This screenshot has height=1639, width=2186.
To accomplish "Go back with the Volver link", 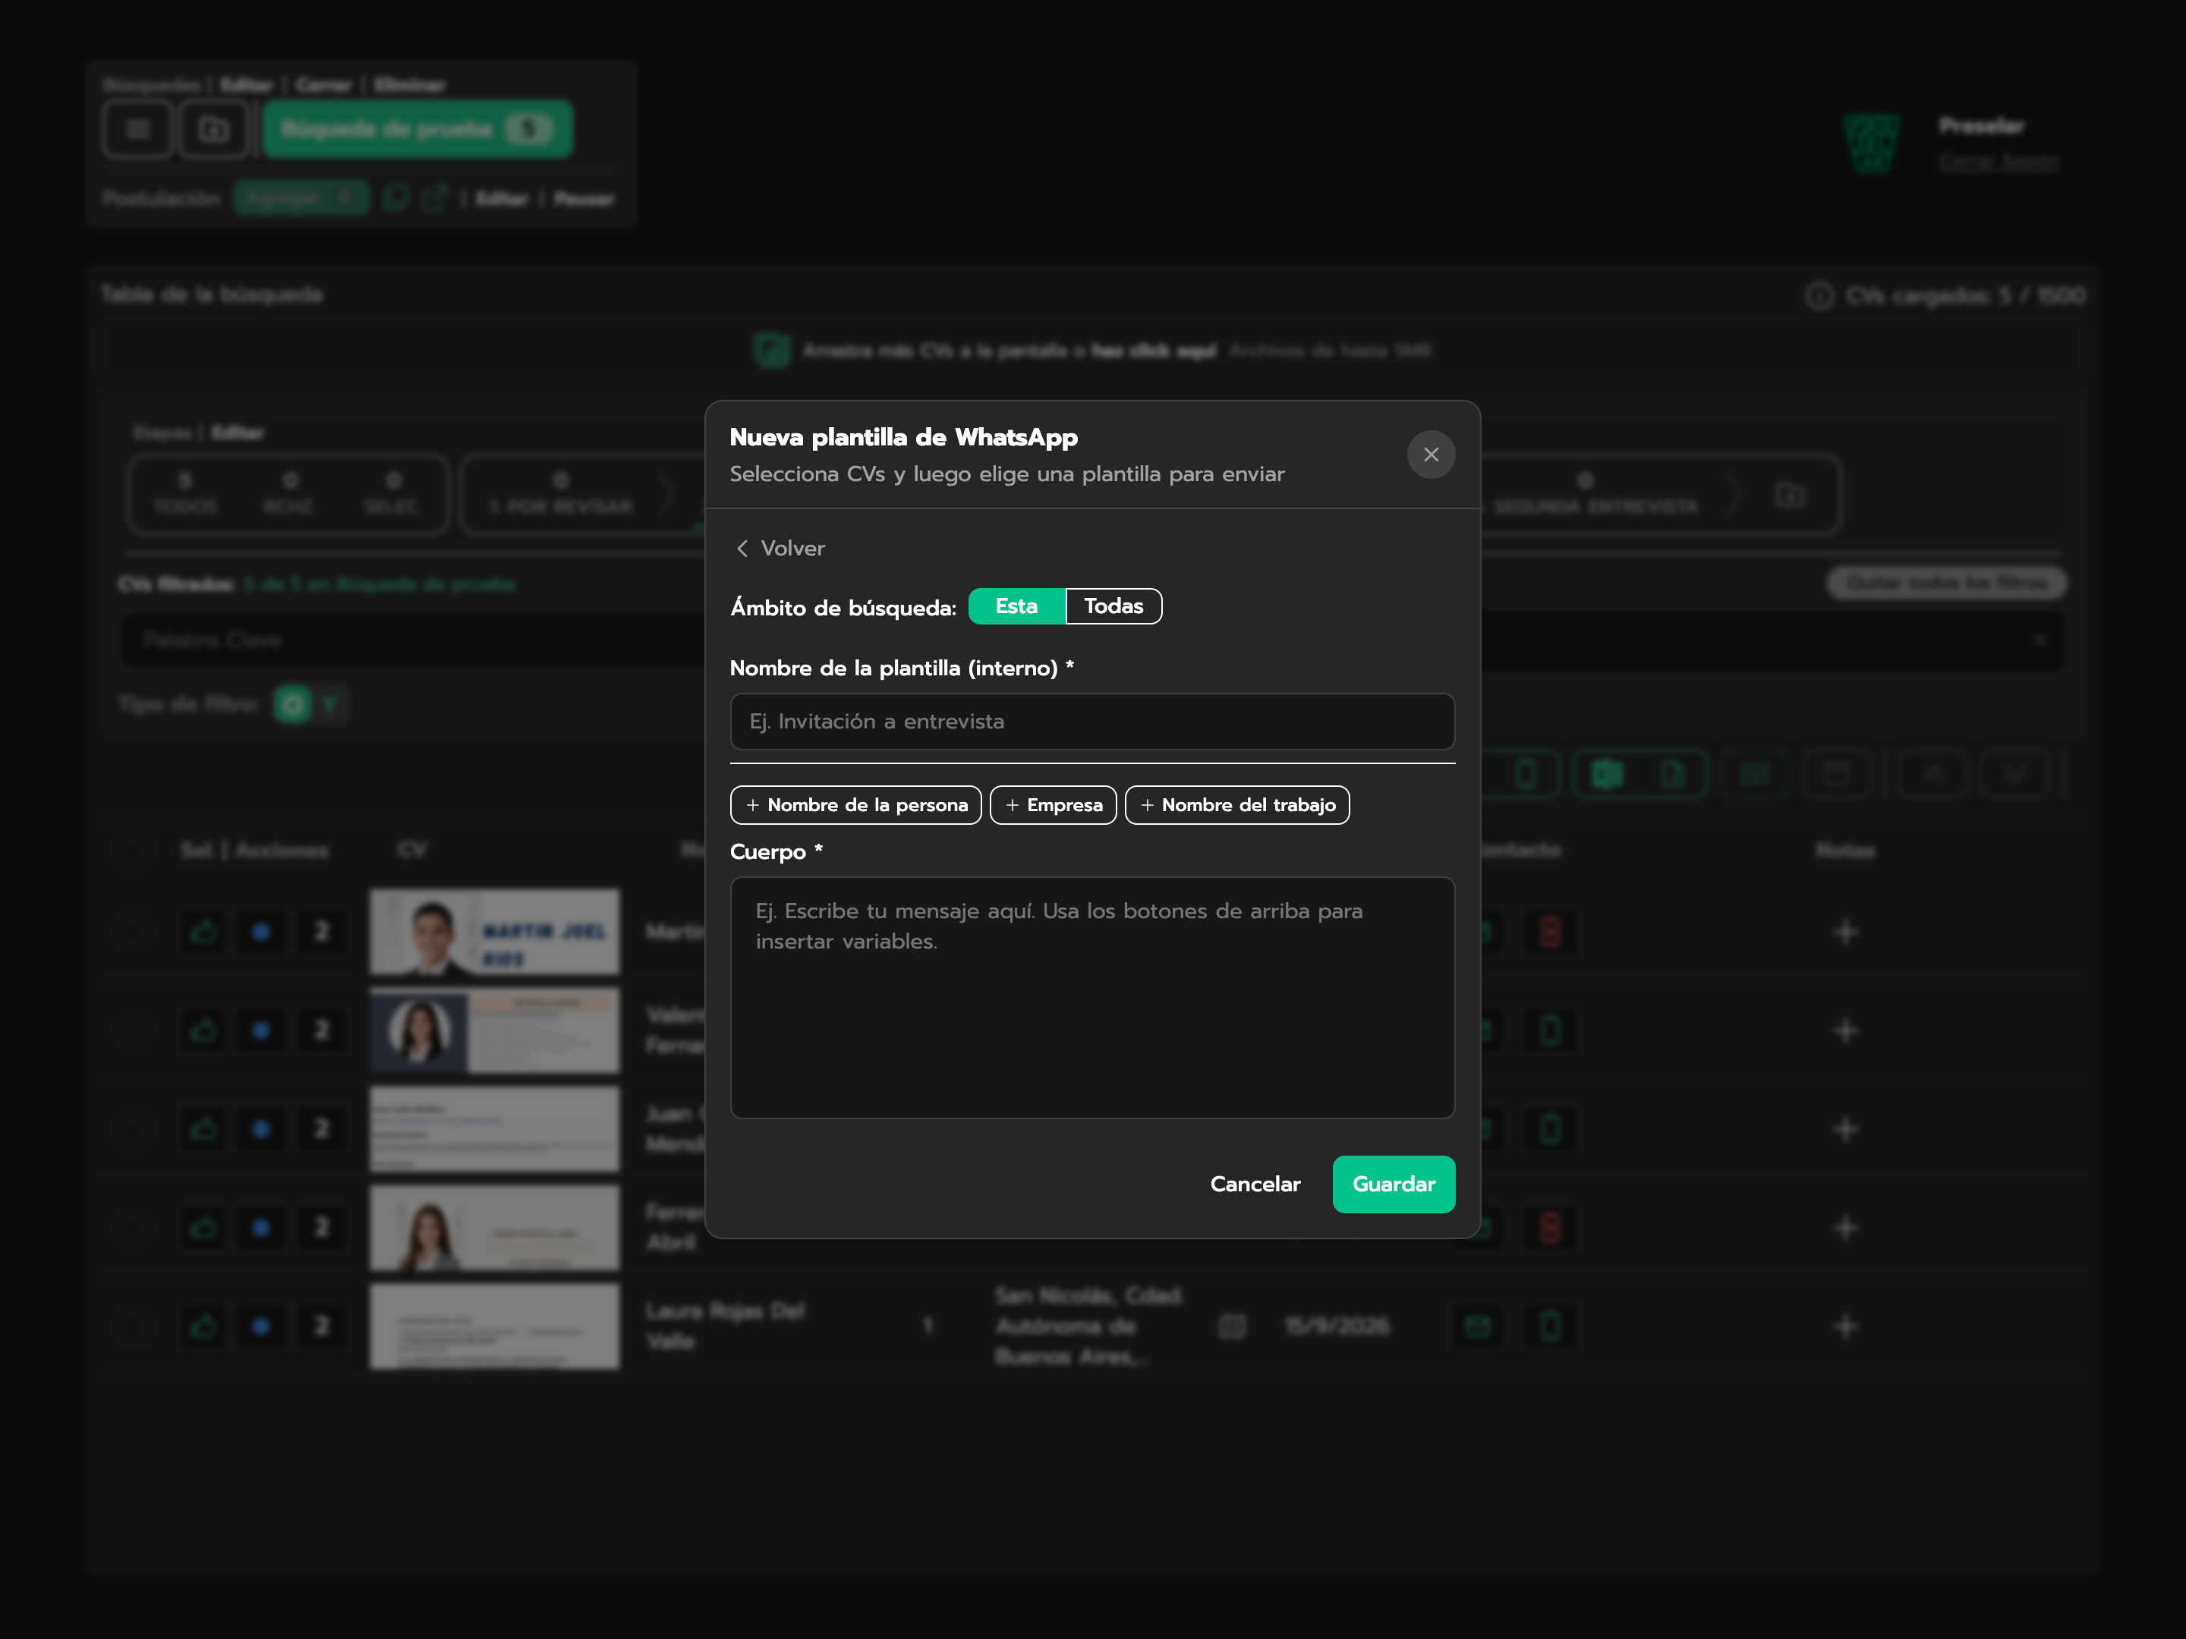I will (x=781, y=549).
